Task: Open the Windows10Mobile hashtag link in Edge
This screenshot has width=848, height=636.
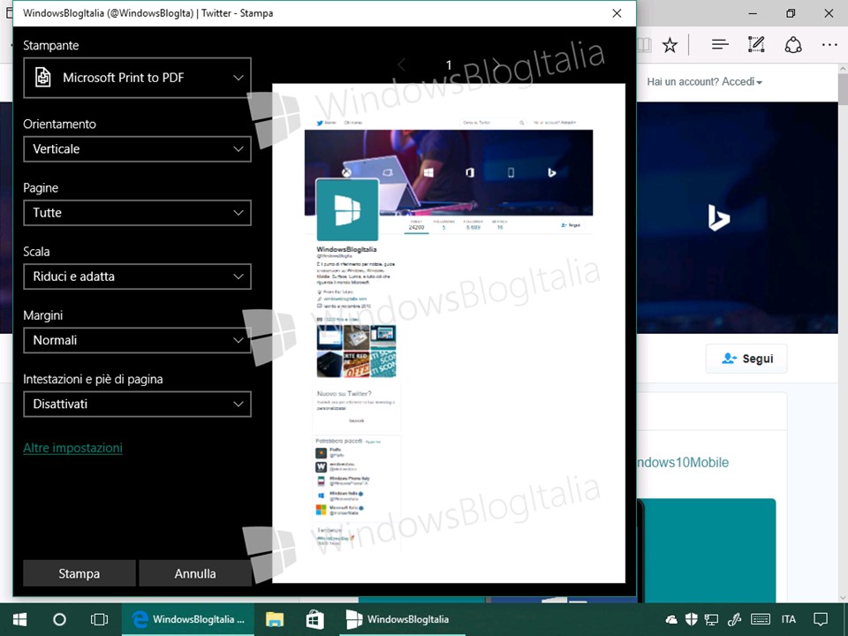Action: [x=684, y=462]
